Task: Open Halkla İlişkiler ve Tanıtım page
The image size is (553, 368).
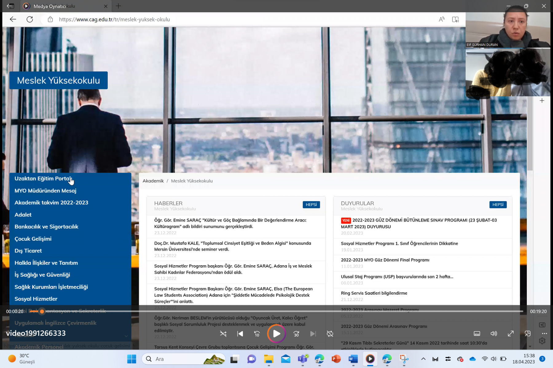Action: click(46, 263)
